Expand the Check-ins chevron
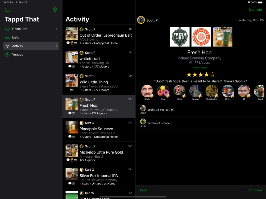Viewport: 266px width, 199px height. (56, 29)
